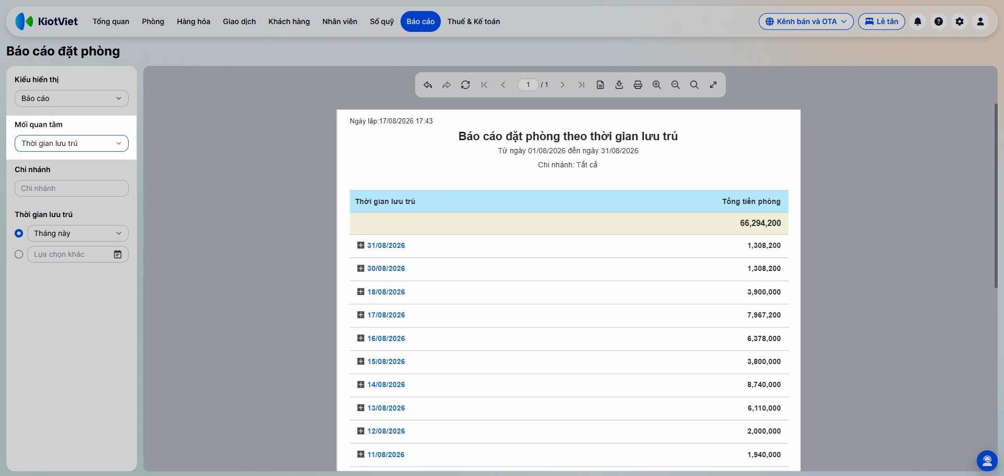
Task: Expand the 12/08/2026 row
Action: point(360,431)
